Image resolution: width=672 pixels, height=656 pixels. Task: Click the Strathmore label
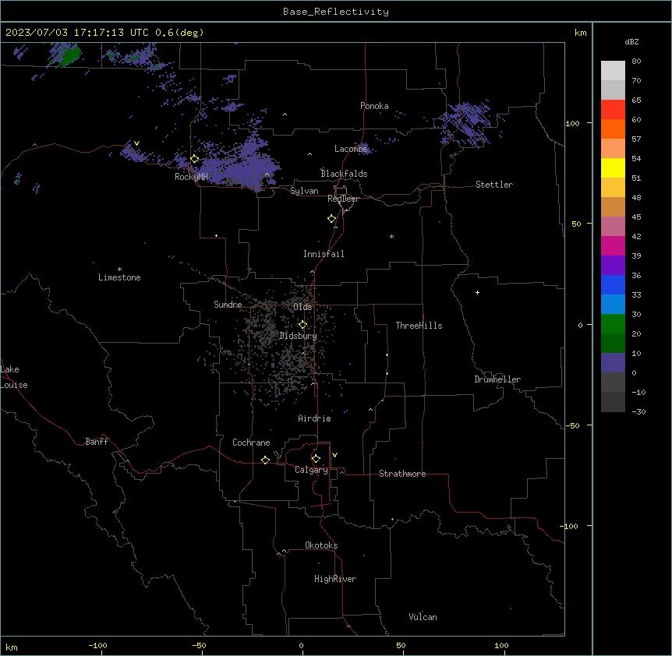click(x=402, y=474)
